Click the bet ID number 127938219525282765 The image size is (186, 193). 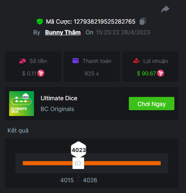104,22
